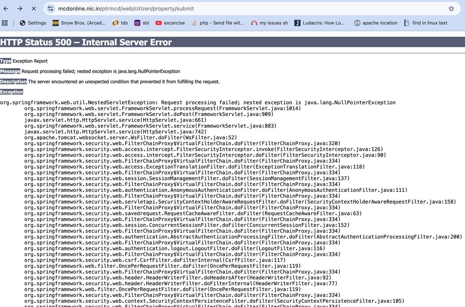The height and width of the screenshot is (307, 465).
Task: Click the ConcurrentSessionFilter stack line
Action: coord(187,225)
